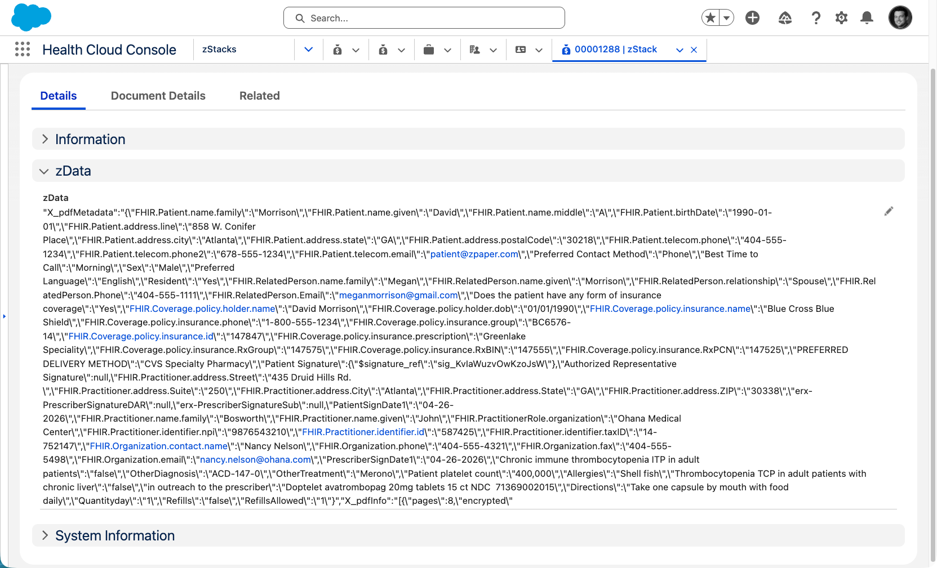Screen dimensions: 937x568
Task: Edit zData with the pencil icon
Action: [x=889, y=211]
